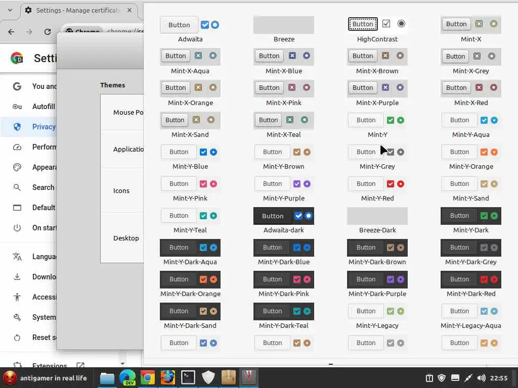Close the Settings - Manage certificates tab
Image resolution: width=518 pixels, height=388 pixels.
(x=129, y=10)
